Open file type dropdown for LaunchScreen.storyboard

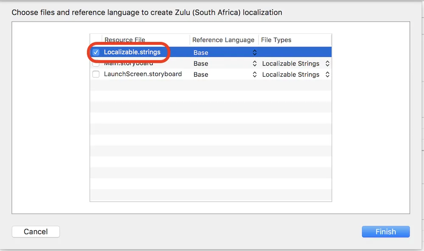point(327,74)
